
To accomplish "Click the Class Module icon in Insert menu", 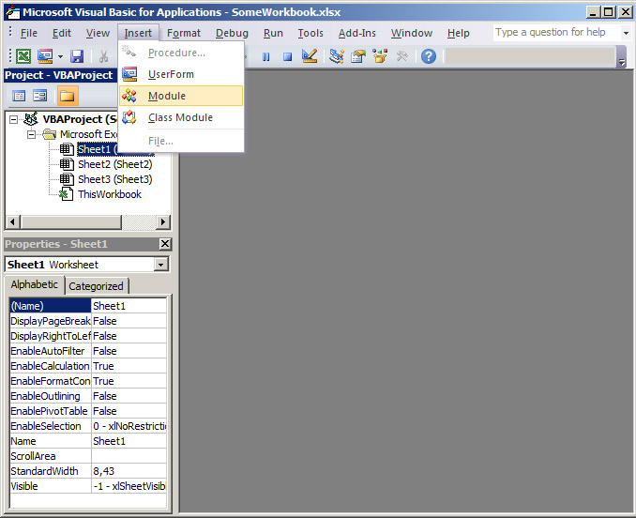I will 129,117.
